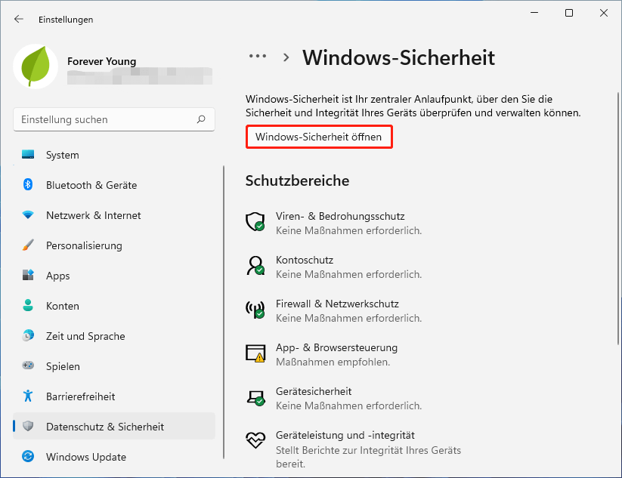Click Maßnahmen empfohlen status text
This screenshot has width=622, height=478.
(333, 362)
